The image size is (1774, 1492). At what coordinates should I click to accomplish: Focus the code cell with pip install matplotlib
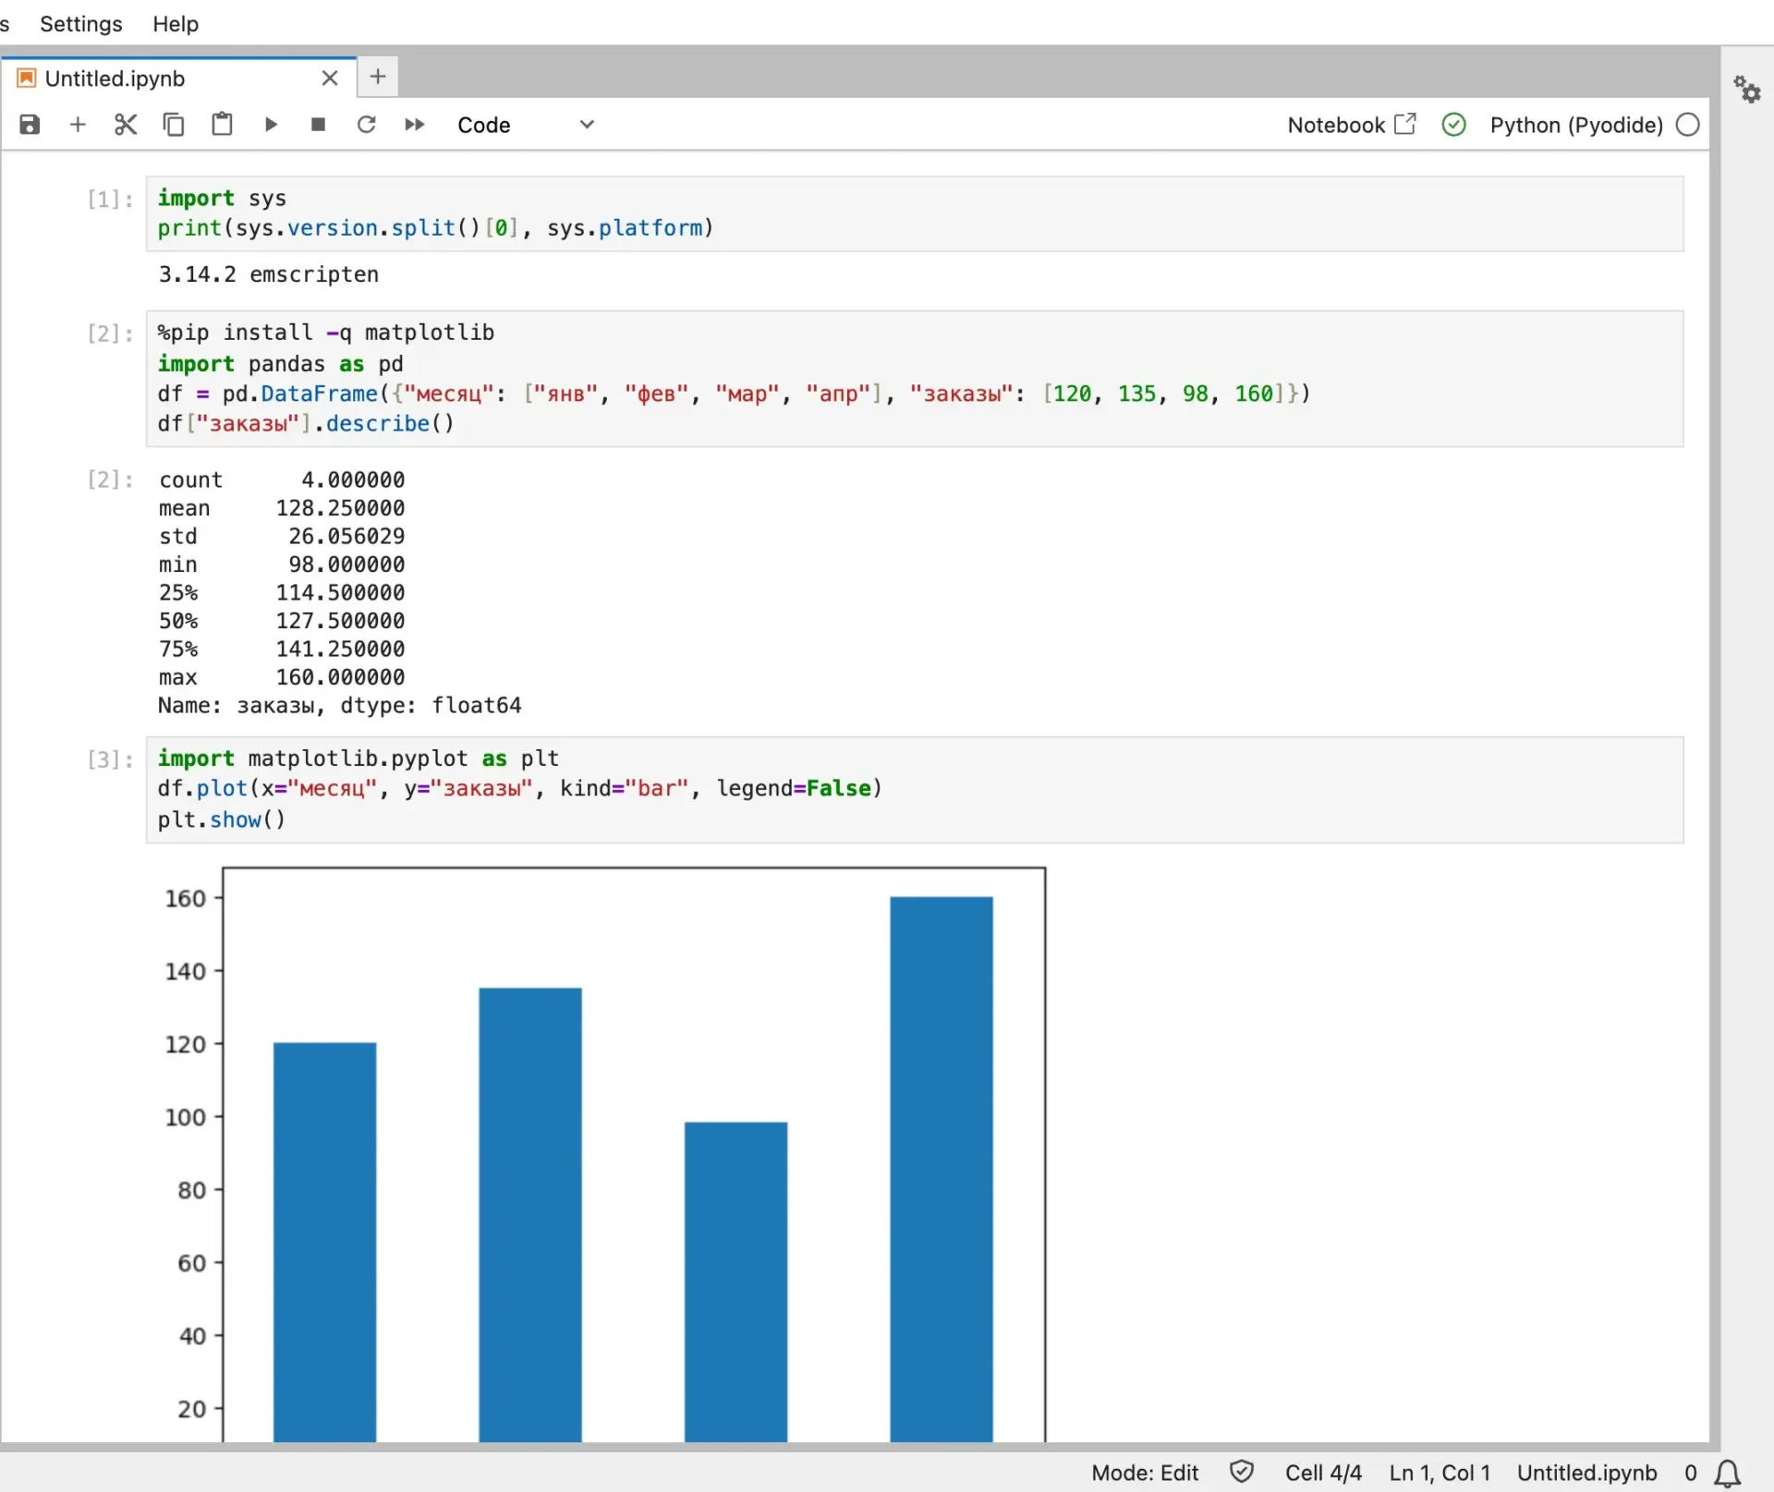915,379
